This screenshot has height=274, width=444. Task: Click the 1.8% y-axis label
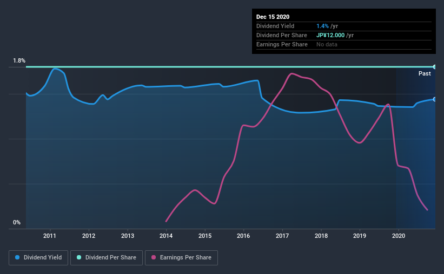pyautogui.click(x=19, y=61)
